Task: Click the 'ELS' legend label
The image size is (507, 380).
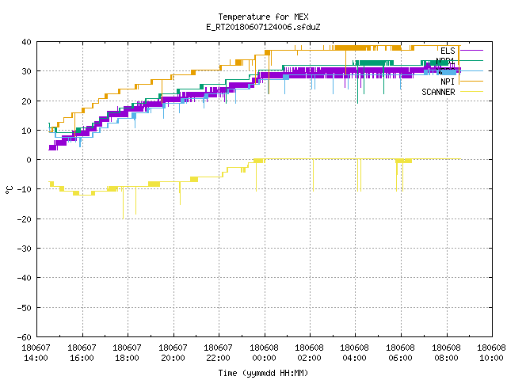Action: tap(448, 51)
